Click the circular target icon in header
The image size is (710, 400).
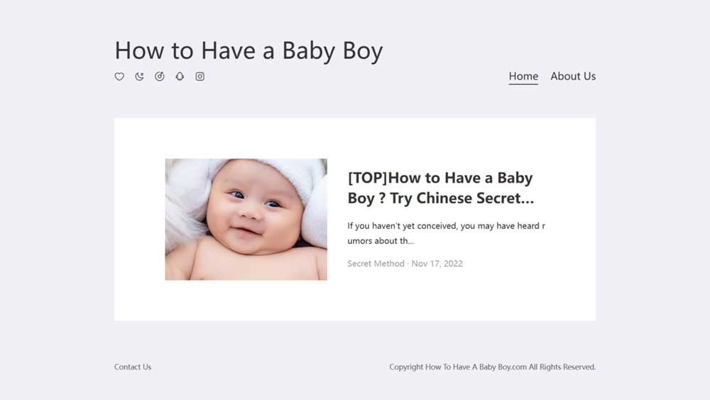pos(159,76)
